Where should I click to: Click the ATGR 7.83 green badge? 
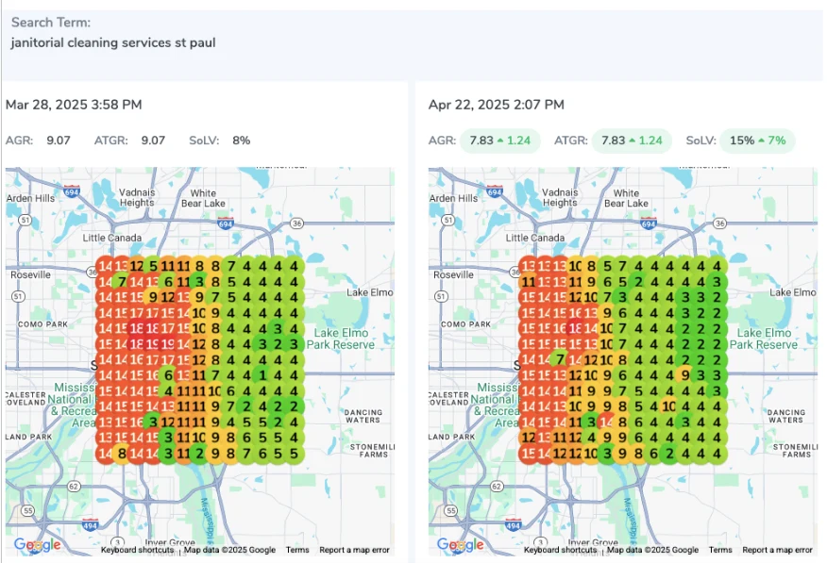click(x=632, y=141)
